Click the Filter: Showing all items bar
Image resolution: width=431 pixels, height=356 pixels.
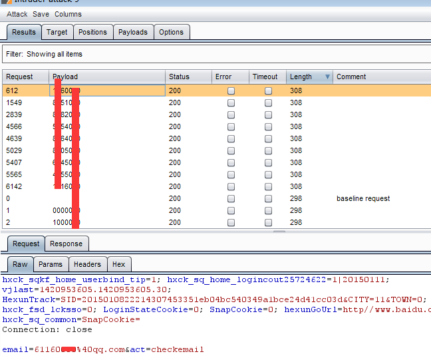coord(217,54)
